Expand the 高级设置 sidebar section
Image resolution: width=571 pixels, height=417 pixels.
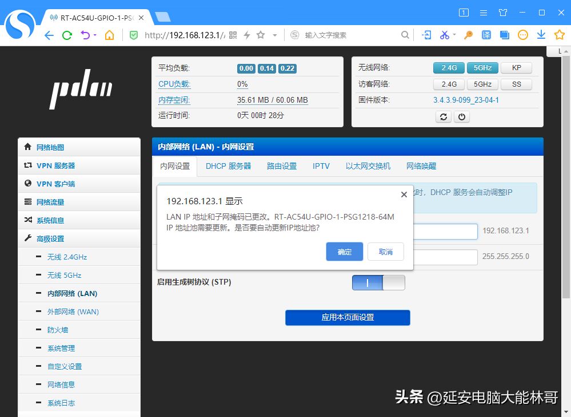[50, 238]
